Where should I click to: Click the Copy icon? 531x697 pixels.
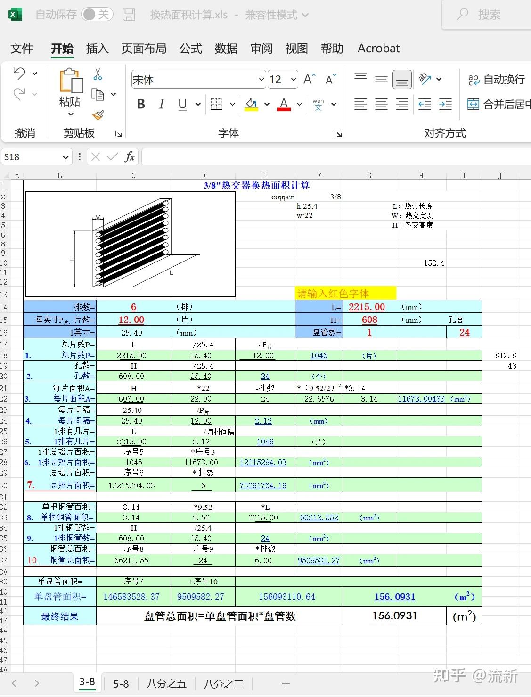pos(98,95)
